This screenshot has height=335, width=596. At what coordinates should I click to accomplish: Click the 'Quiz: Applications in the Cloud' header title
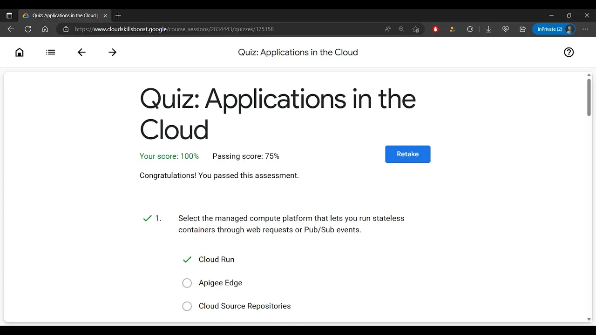point(298,52)
